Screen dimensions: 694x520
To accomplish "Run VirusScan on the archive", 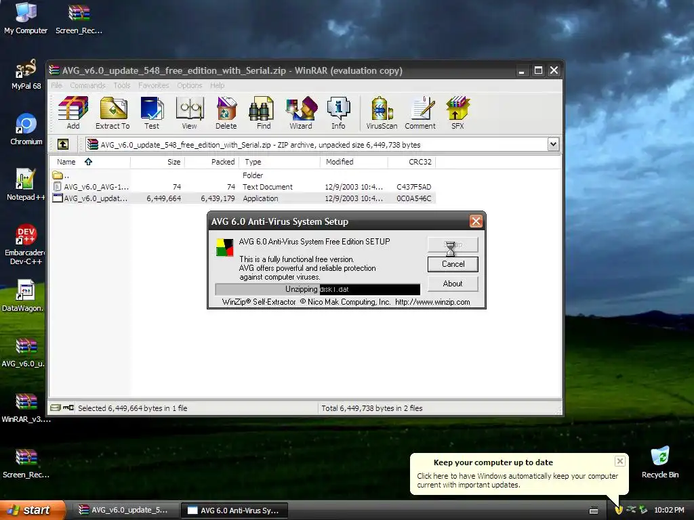I will tap(382, 113).
